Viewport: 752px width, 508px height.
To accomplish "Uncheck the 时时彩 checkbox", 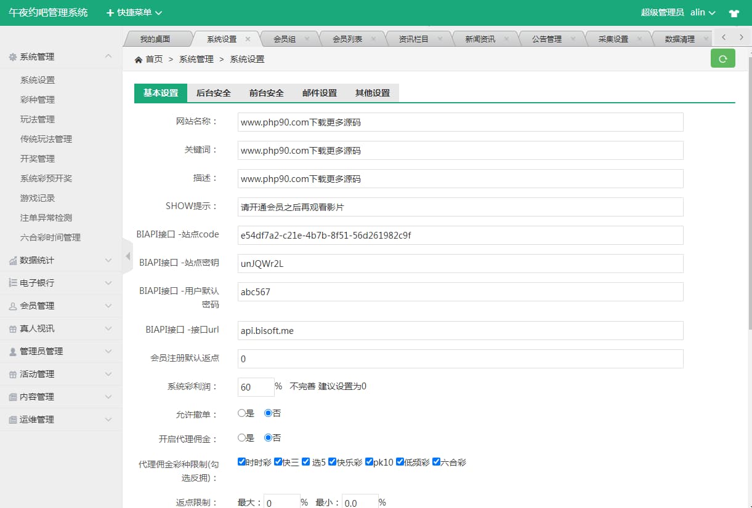I will [241, 462].
